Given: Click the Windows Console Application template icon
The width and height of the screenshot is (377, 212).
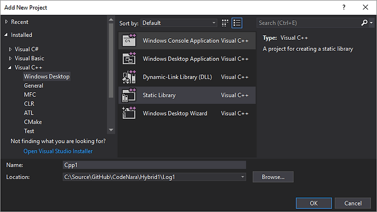Looking at the screenshot, I should 129,40.
